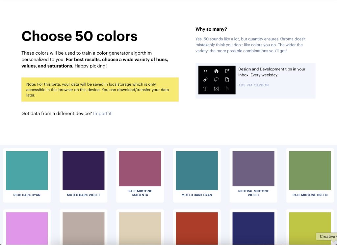Image resolution: width=337 pixels, height=245 pixels.
Task: Click the home icon in the ad image
Action: click(x=216, y=71)
